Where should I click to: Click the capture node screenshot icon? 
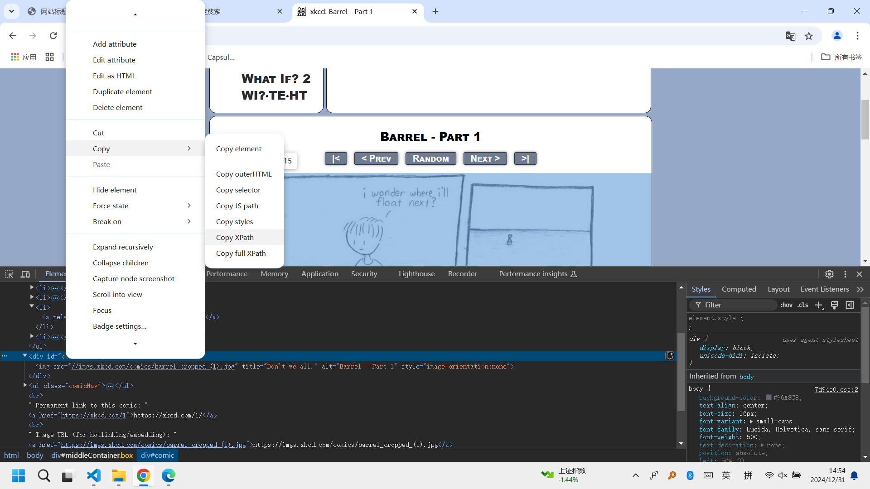pos(133,278)
